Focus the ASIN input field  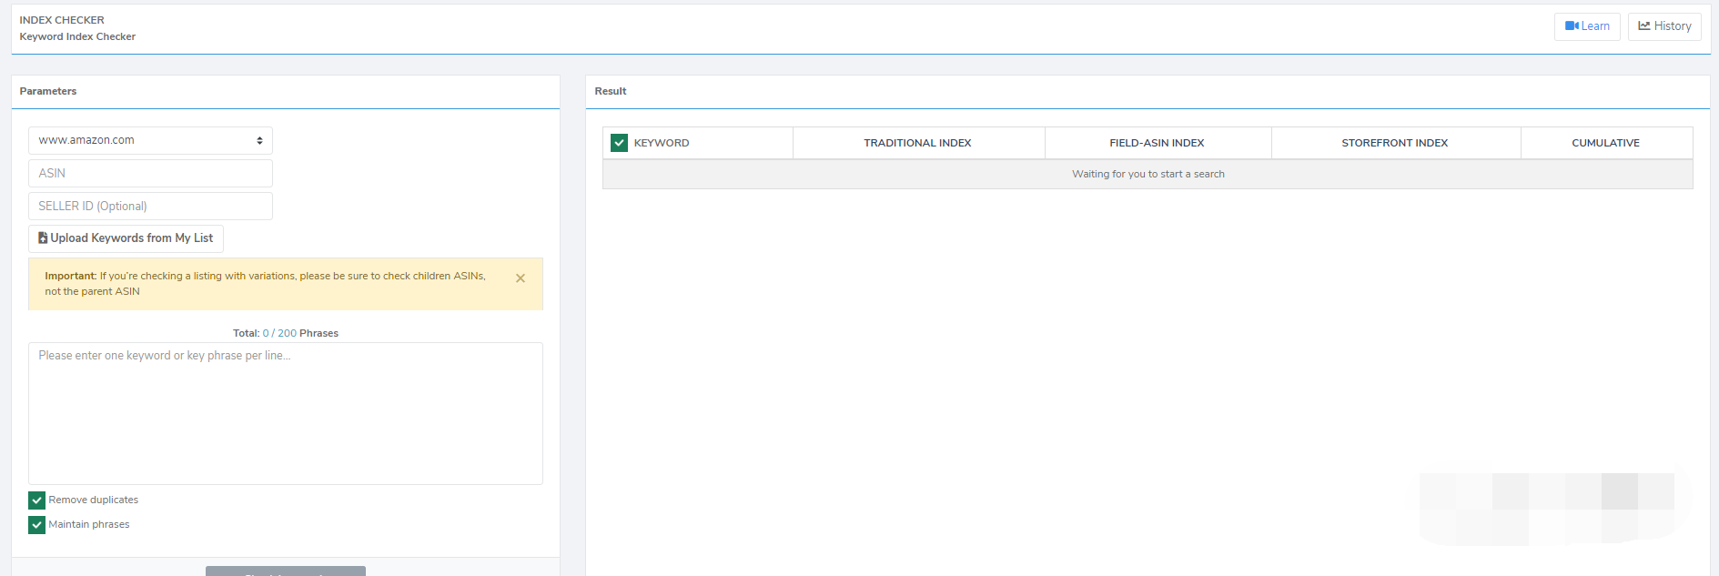click(x=150, y=173)
